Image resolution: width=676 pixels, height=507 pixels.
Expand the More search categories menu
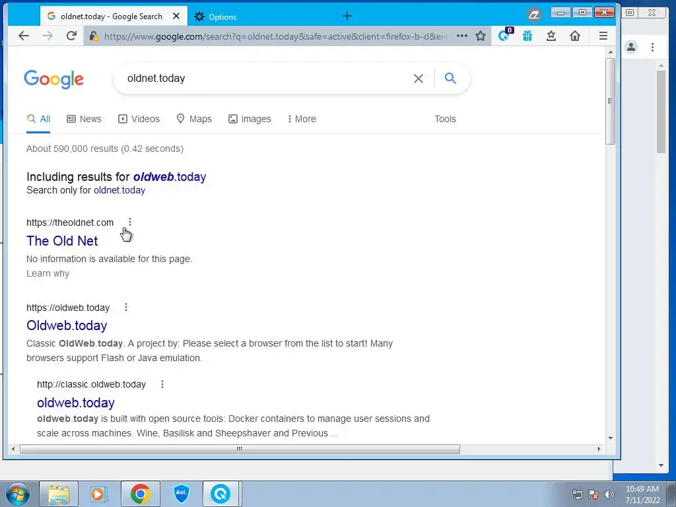(x=302, y=119)
